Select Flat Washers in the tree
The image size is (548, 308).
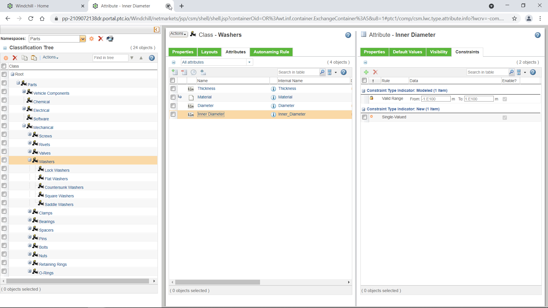point(56,179)
